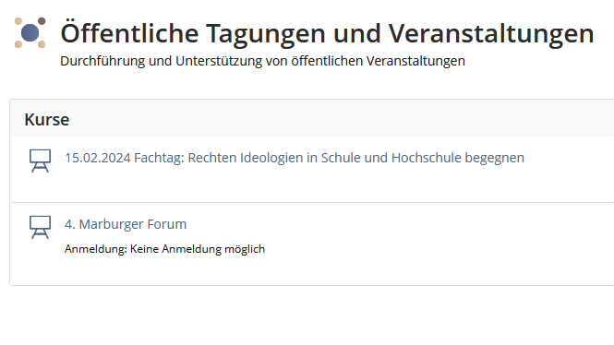Click the text Anmeldung: Keine Anmeldung möglich
This screenshot has width=614, height=345.
click(x=164, y=249)
